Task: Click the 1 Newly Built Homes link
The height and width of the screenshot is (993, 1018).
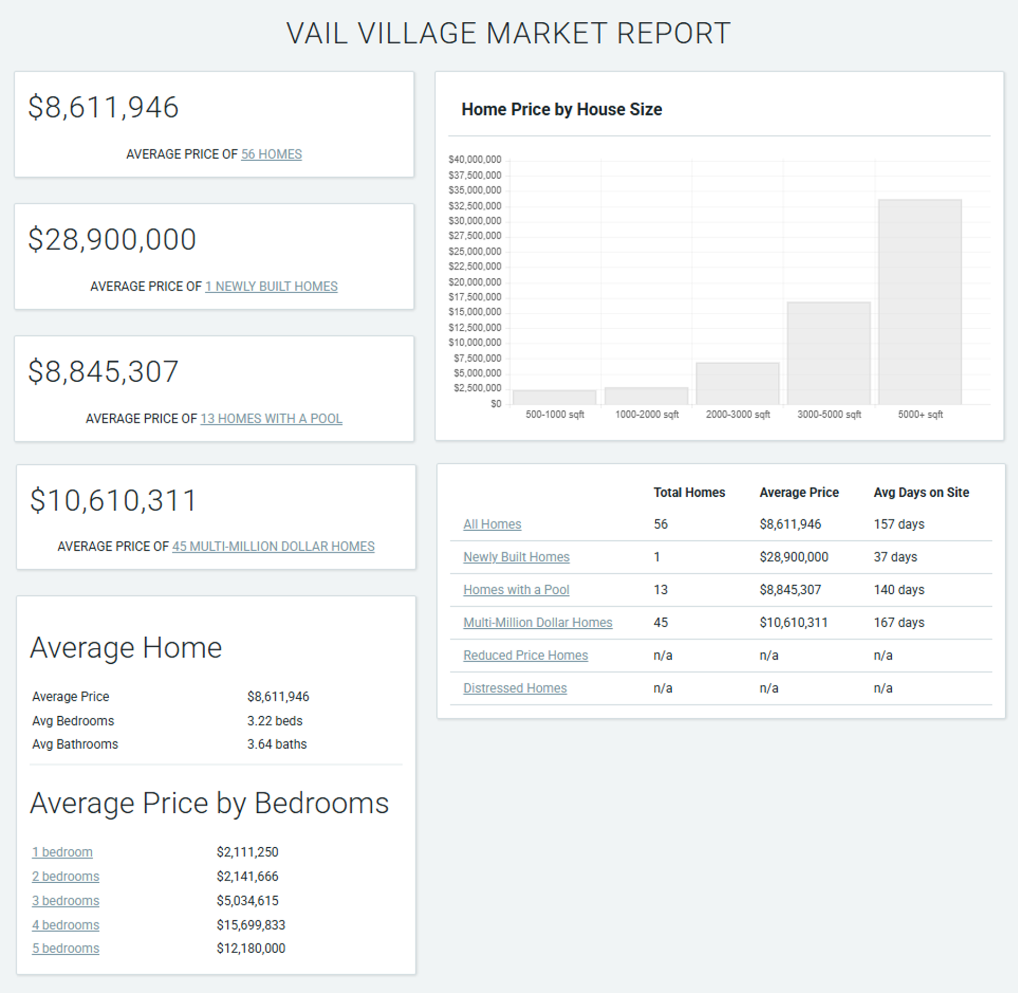Action: pyautogui.click(x=271, y=286)
